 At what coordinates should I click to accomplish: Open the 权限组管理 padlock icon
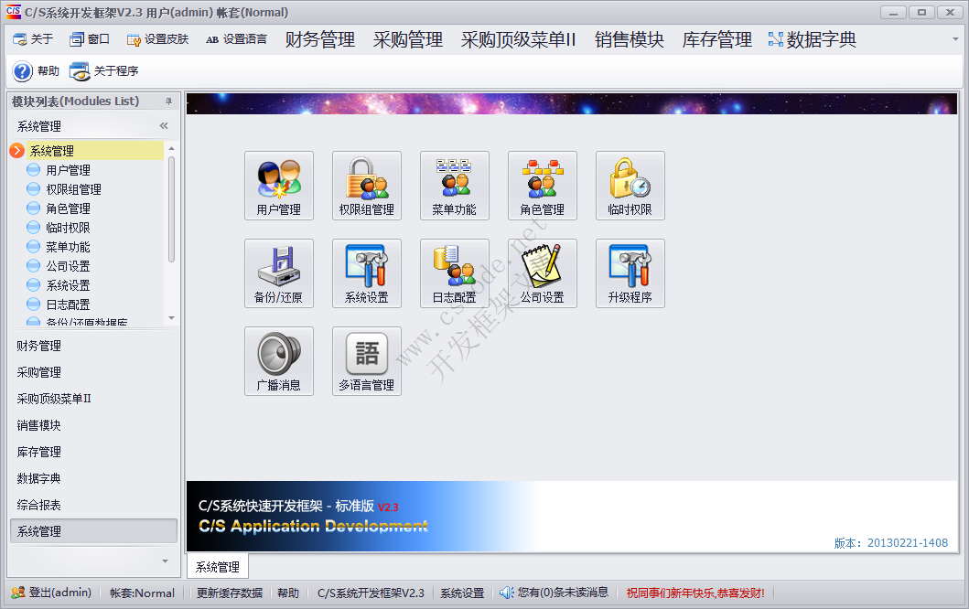(x=367, y=186)
